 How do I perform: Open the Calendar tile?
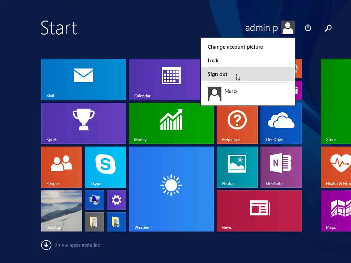pos(165,79)
